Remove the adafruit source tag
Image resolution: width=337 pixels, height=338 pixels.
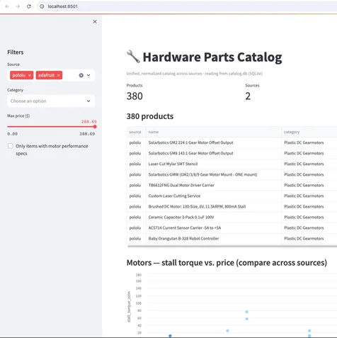point(58,75)
